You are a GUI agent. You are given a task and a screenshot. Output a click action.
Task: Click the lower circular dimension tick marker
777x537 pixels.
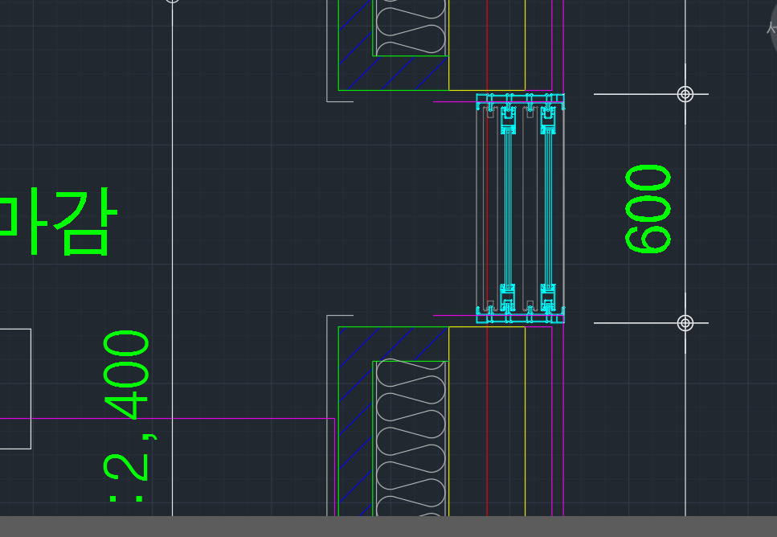(x=685, y=323)
